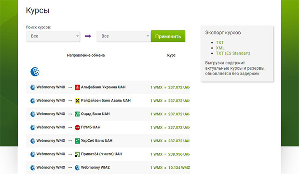Open the target currency 'Все' dropdown
Viewport: 299px width, 174px height.
tap(123, 36)
